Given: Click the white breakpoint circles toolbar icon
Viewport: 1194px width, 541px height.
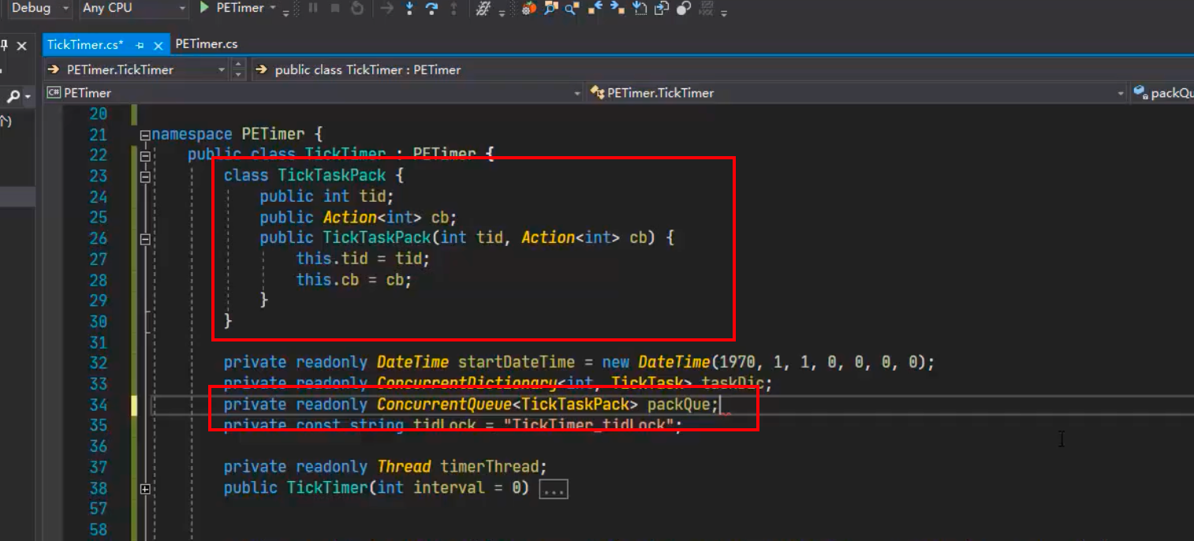Looking at the screenshot, I should coord(685,8).
